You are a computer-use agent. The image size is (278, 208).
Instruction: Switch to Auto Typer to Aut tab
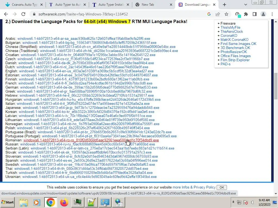point(67,5)
